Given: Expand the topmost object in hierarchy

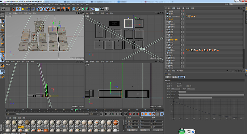Looking at the screenshot, I should click(x=165, y=11).
